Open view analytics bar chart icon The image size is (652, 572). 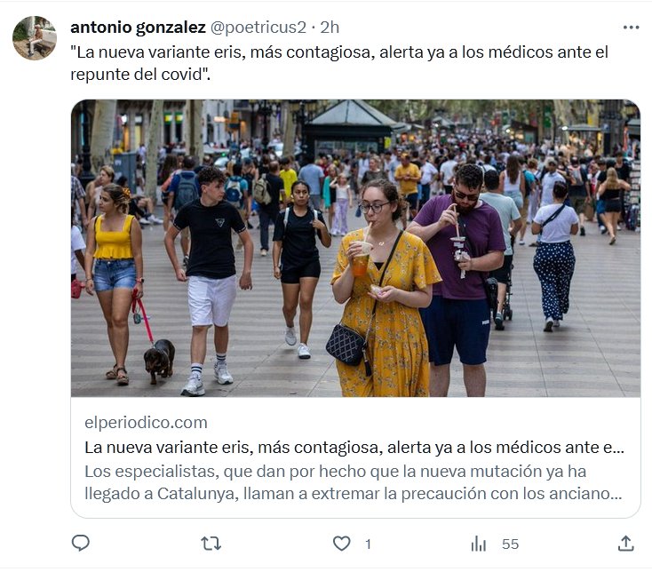479,544
